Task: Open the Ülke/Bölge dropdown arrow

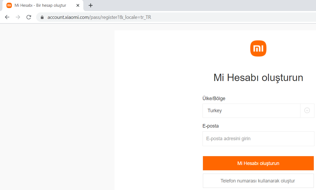Action: (307, 111)
